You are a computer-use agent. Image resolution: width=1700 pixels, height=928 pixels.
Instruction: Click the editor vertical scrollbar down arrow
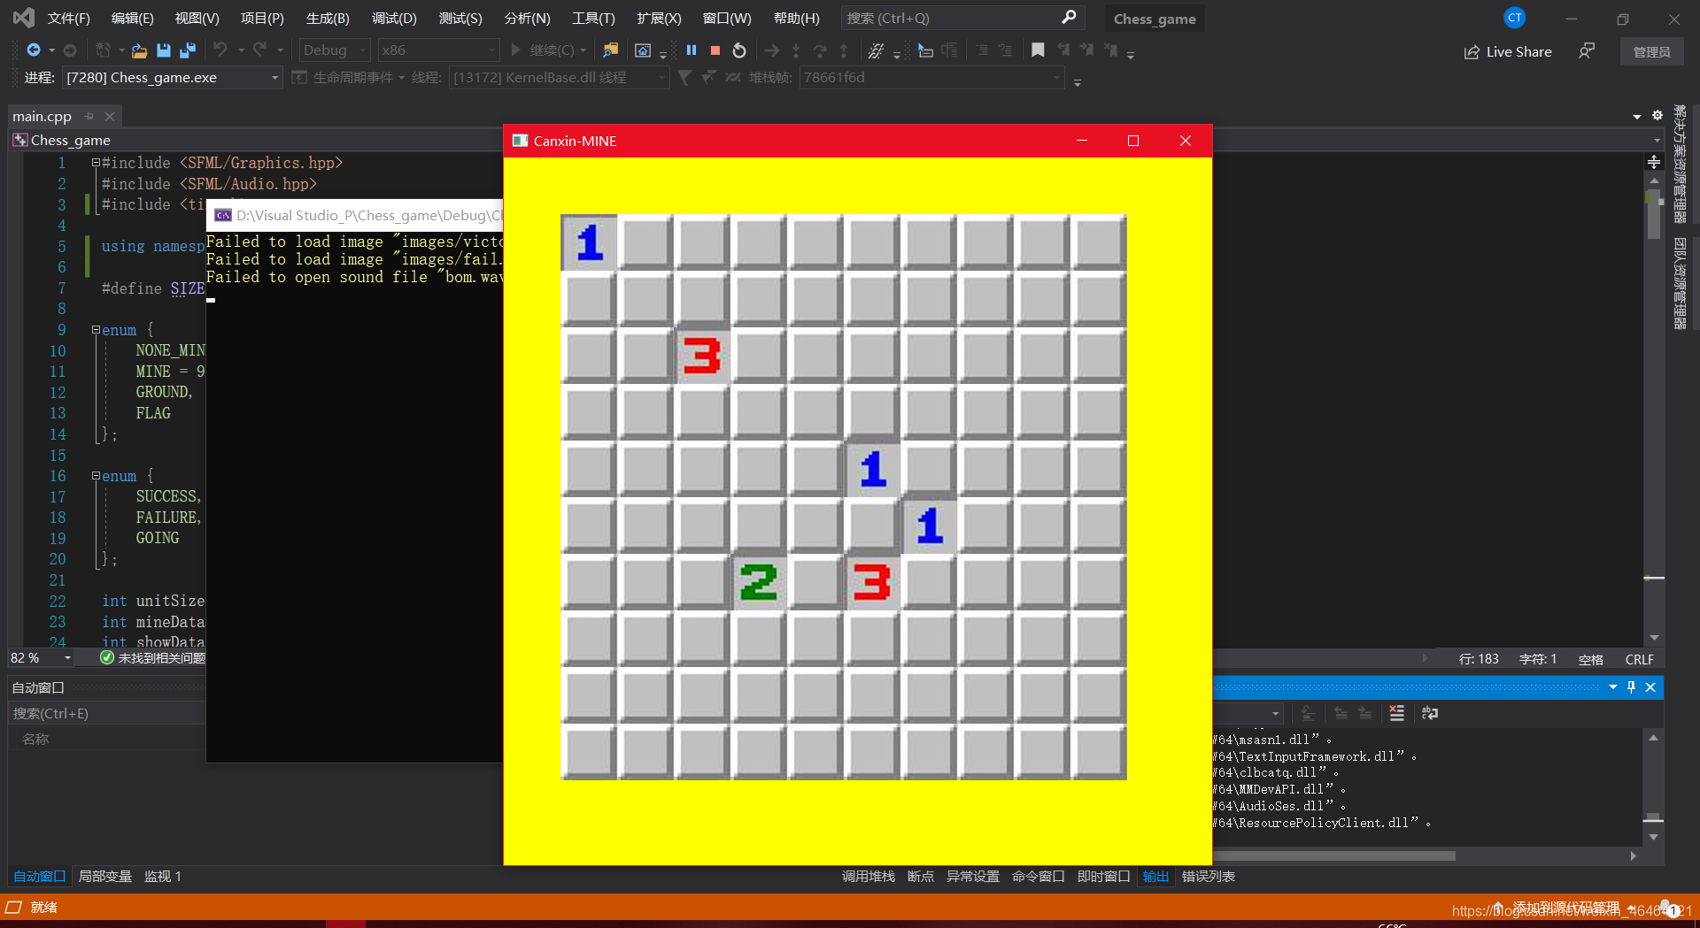pos(1654,638)
